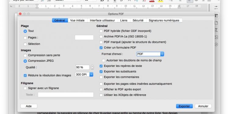
Task: Enable Signer avec un filigrane checkbox
Action: pos(25,88)
